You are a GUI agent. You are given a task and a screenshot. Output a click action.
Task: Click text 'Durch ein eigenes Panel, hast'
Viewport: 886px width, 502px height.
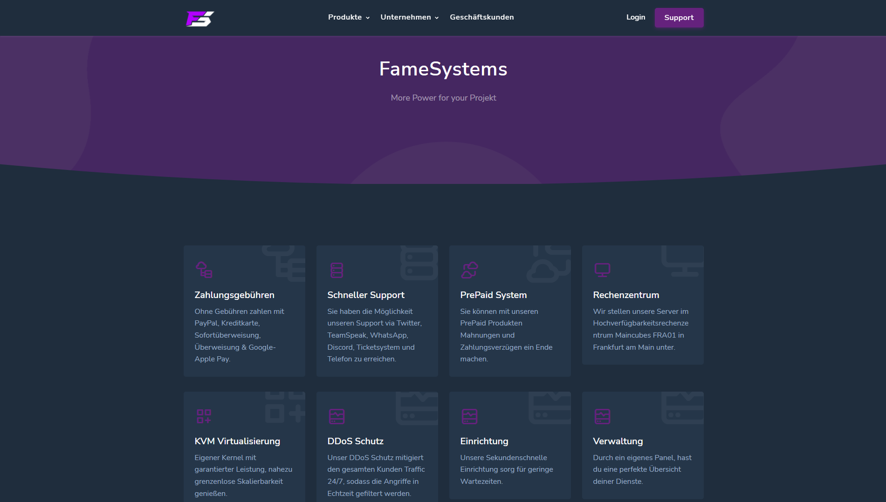click(x=642, y=458)
